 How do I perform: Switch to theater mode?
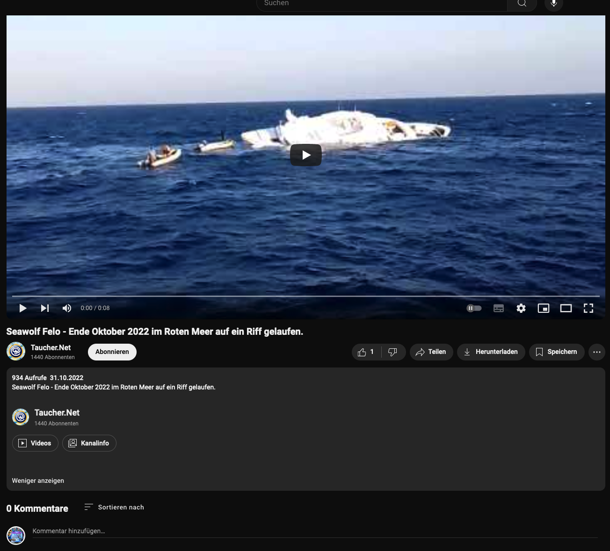(x=566, y=308)
